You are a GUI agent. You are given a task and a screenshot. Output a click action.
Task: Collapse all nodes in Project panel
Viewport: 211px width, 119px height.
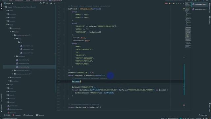47,3
